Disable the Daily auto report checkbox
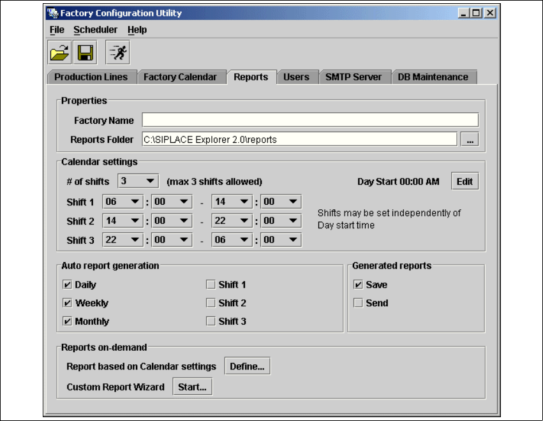This screenshot has height=421, width=543. [67, 284]
